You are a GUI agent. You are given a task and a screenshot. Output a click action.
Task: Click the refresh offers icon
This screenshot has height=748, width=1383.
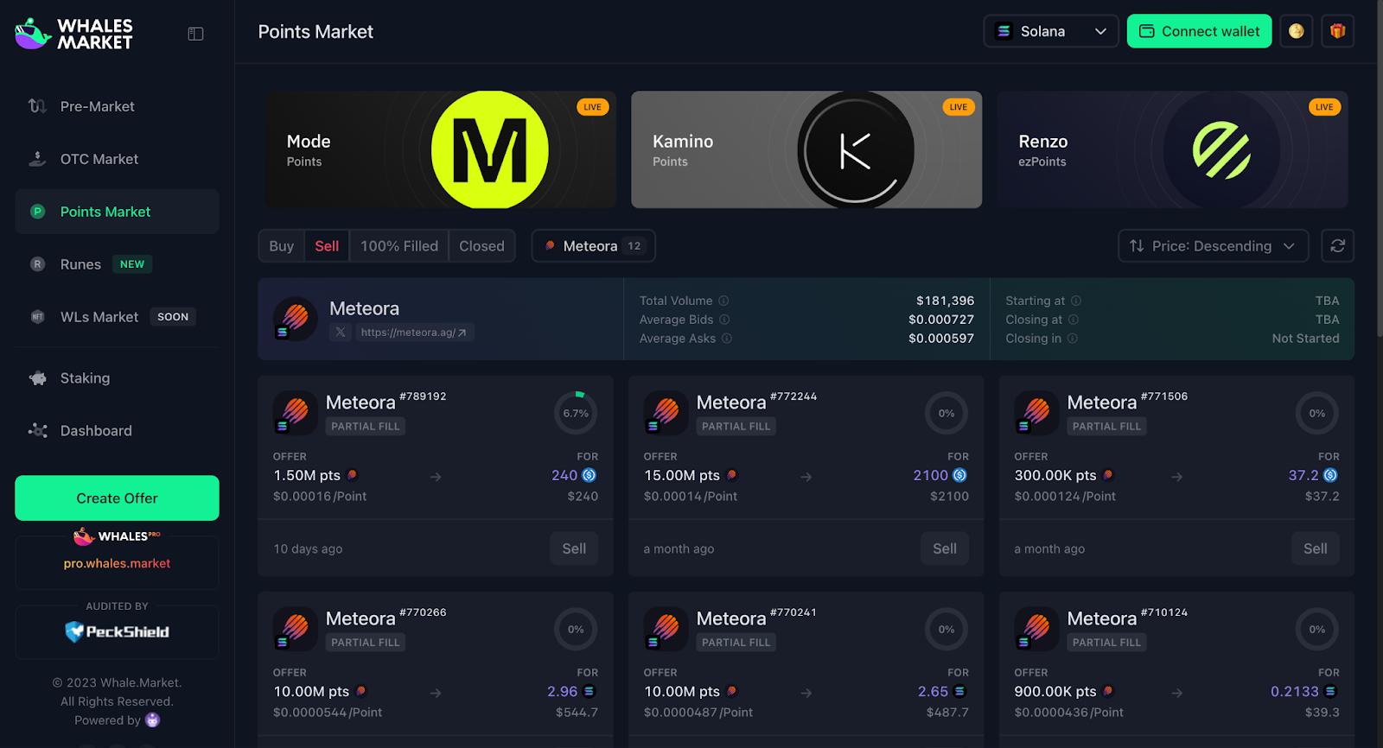point(1337,246)
